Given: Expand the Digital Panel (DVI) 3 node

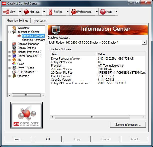Looking at the screenshot, I should [x=10, y=56].
